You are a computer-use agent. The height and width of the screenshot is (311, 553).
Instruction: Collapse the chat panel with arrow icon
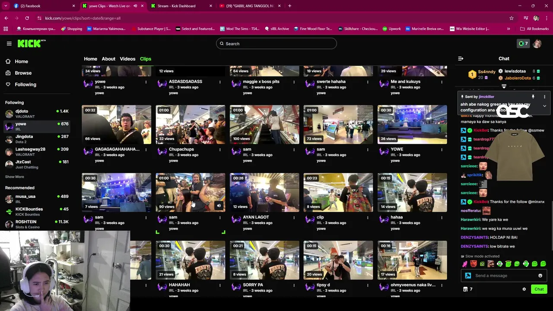pyautogui.click(x=461, y=59)
